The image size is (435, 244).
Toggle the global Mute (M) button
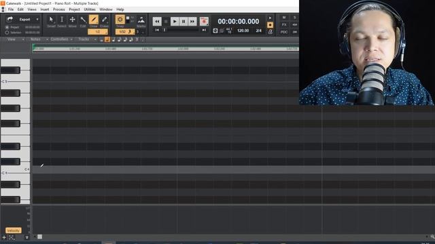(x=284, y=18)
